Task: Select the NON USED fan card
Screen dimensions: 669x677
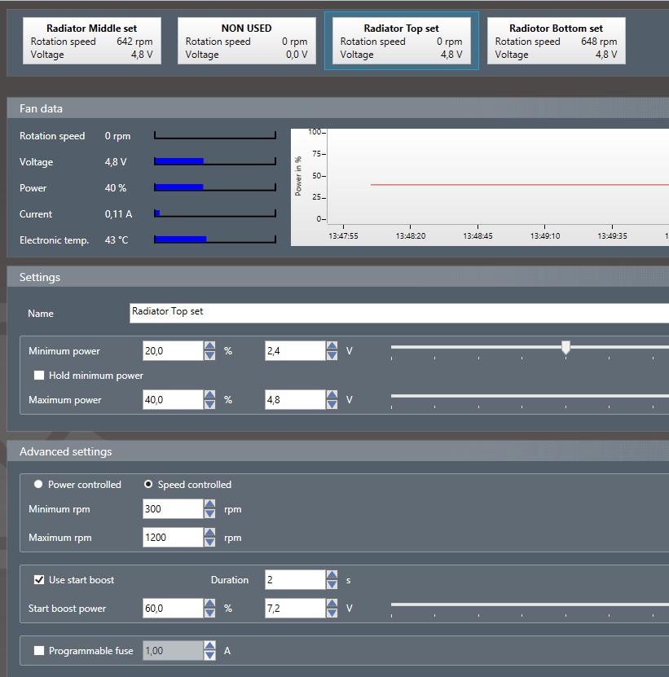Action: 246,41
